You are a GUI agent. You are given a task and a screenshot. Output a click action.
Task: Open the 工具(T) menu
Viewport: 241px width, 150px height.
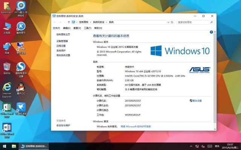tap(87, 28)
